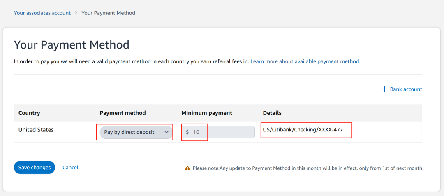The image size is (444, 196).
Task: Click the United States country cell
Action: click(x=36, y=130)
